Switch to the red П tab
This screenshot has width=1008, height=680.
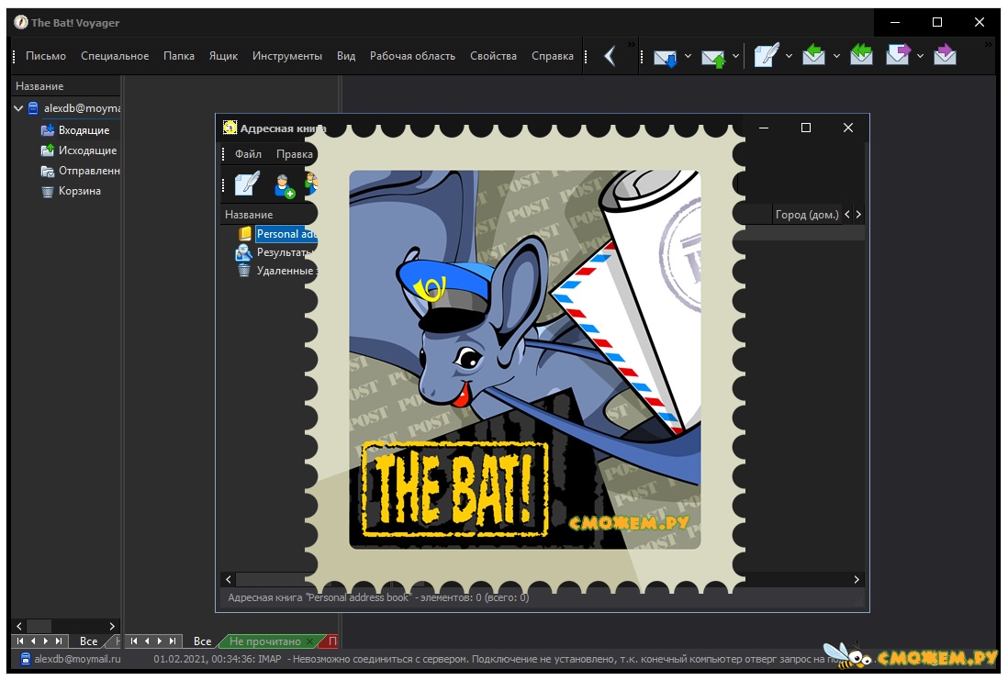(331, 641)
